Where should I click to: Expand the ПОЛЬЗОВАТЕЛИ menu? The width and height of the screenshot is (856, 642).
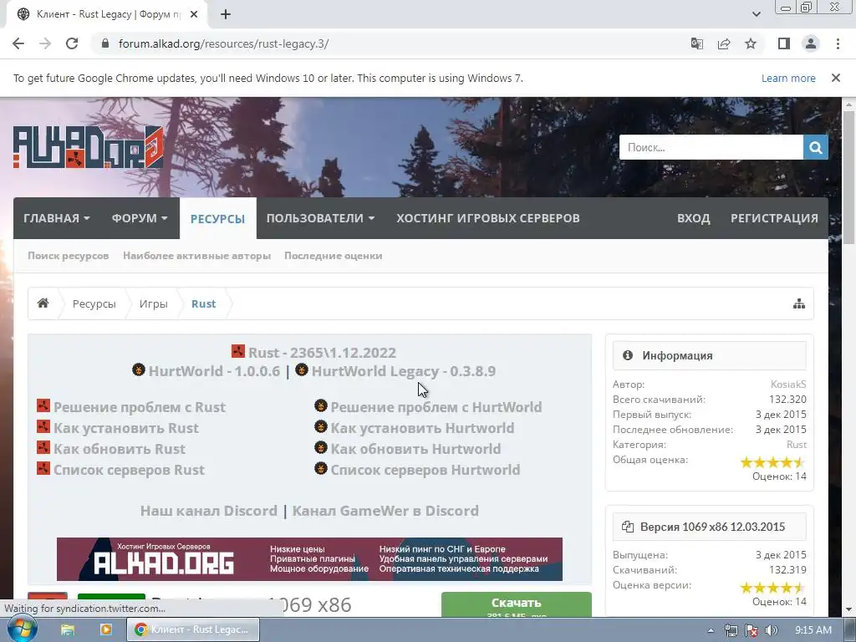[x=320, y=218]
